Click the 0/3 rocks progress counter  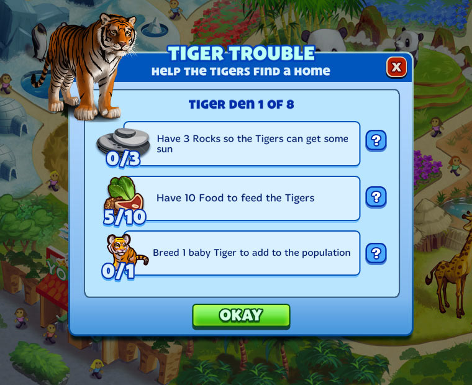coord(123,158)
